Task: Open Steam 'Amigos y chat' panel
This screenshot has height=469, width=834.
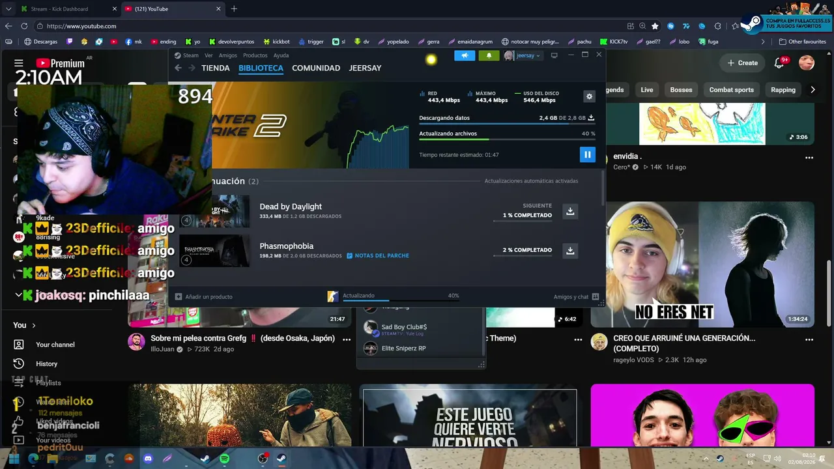Action: pos(577,297)
